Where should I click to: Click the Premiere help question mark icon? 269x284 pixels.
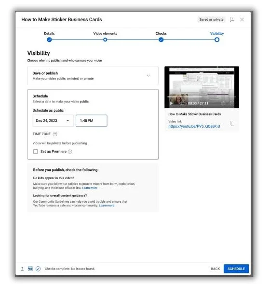pyautogui.click(x=70, y=152)
